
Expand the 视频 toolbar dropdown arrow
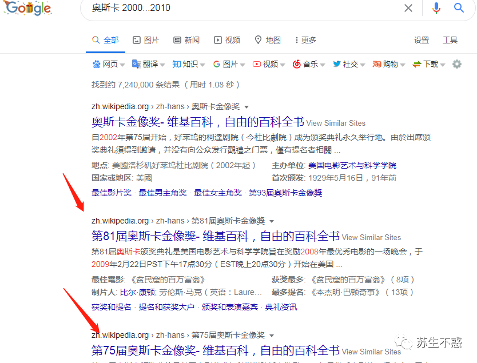(283, 65)
